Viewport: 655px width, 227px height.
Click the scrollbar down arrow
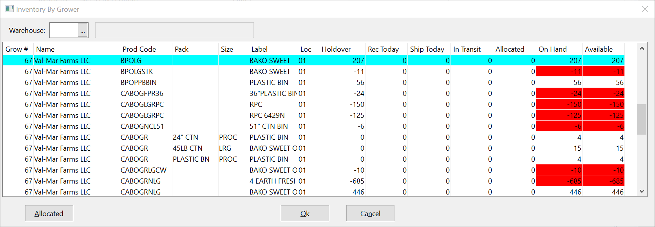click(642, 192)
